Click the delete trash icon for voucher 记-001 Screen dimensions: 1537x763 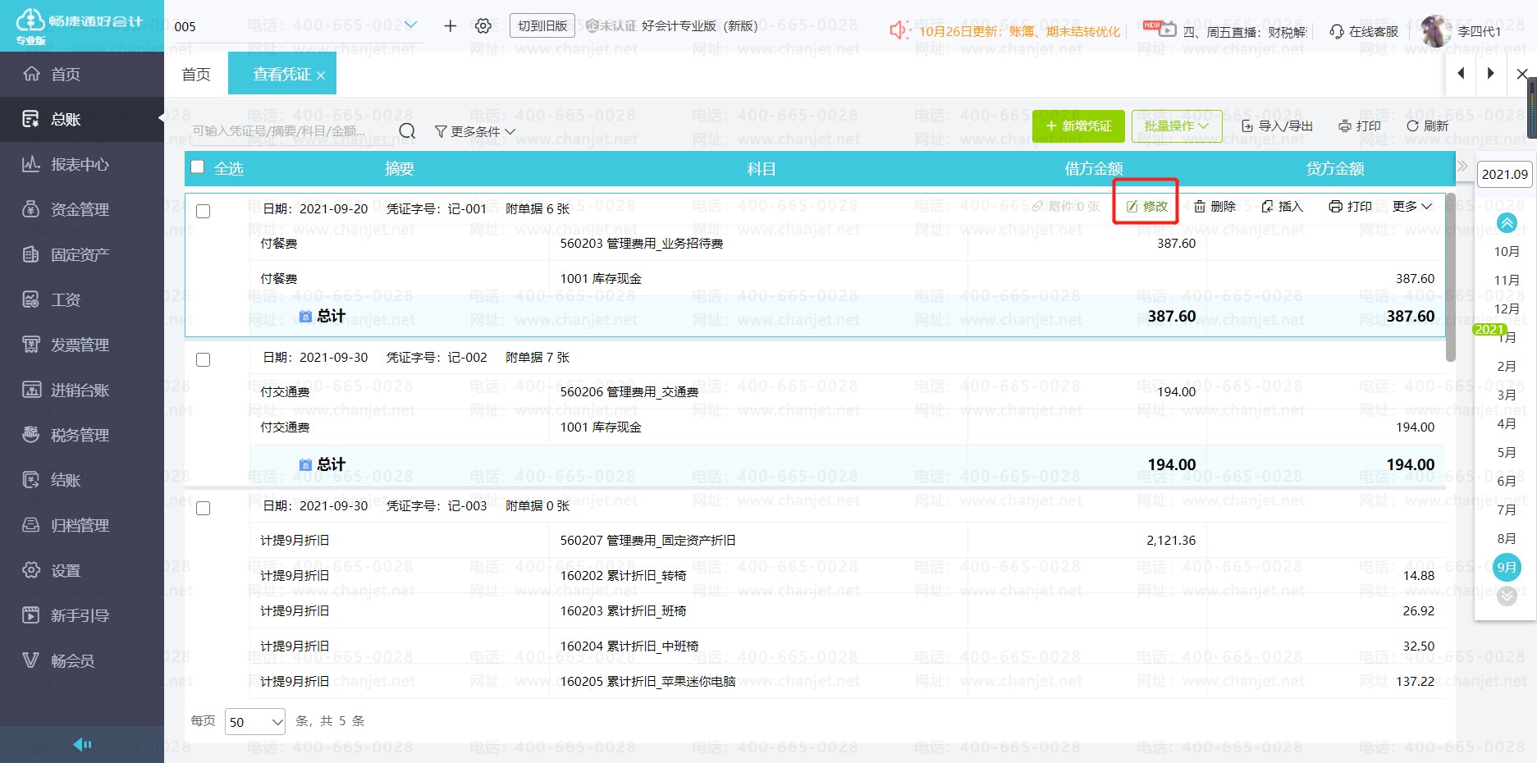pyautogui.click(x=1200, y=207)
